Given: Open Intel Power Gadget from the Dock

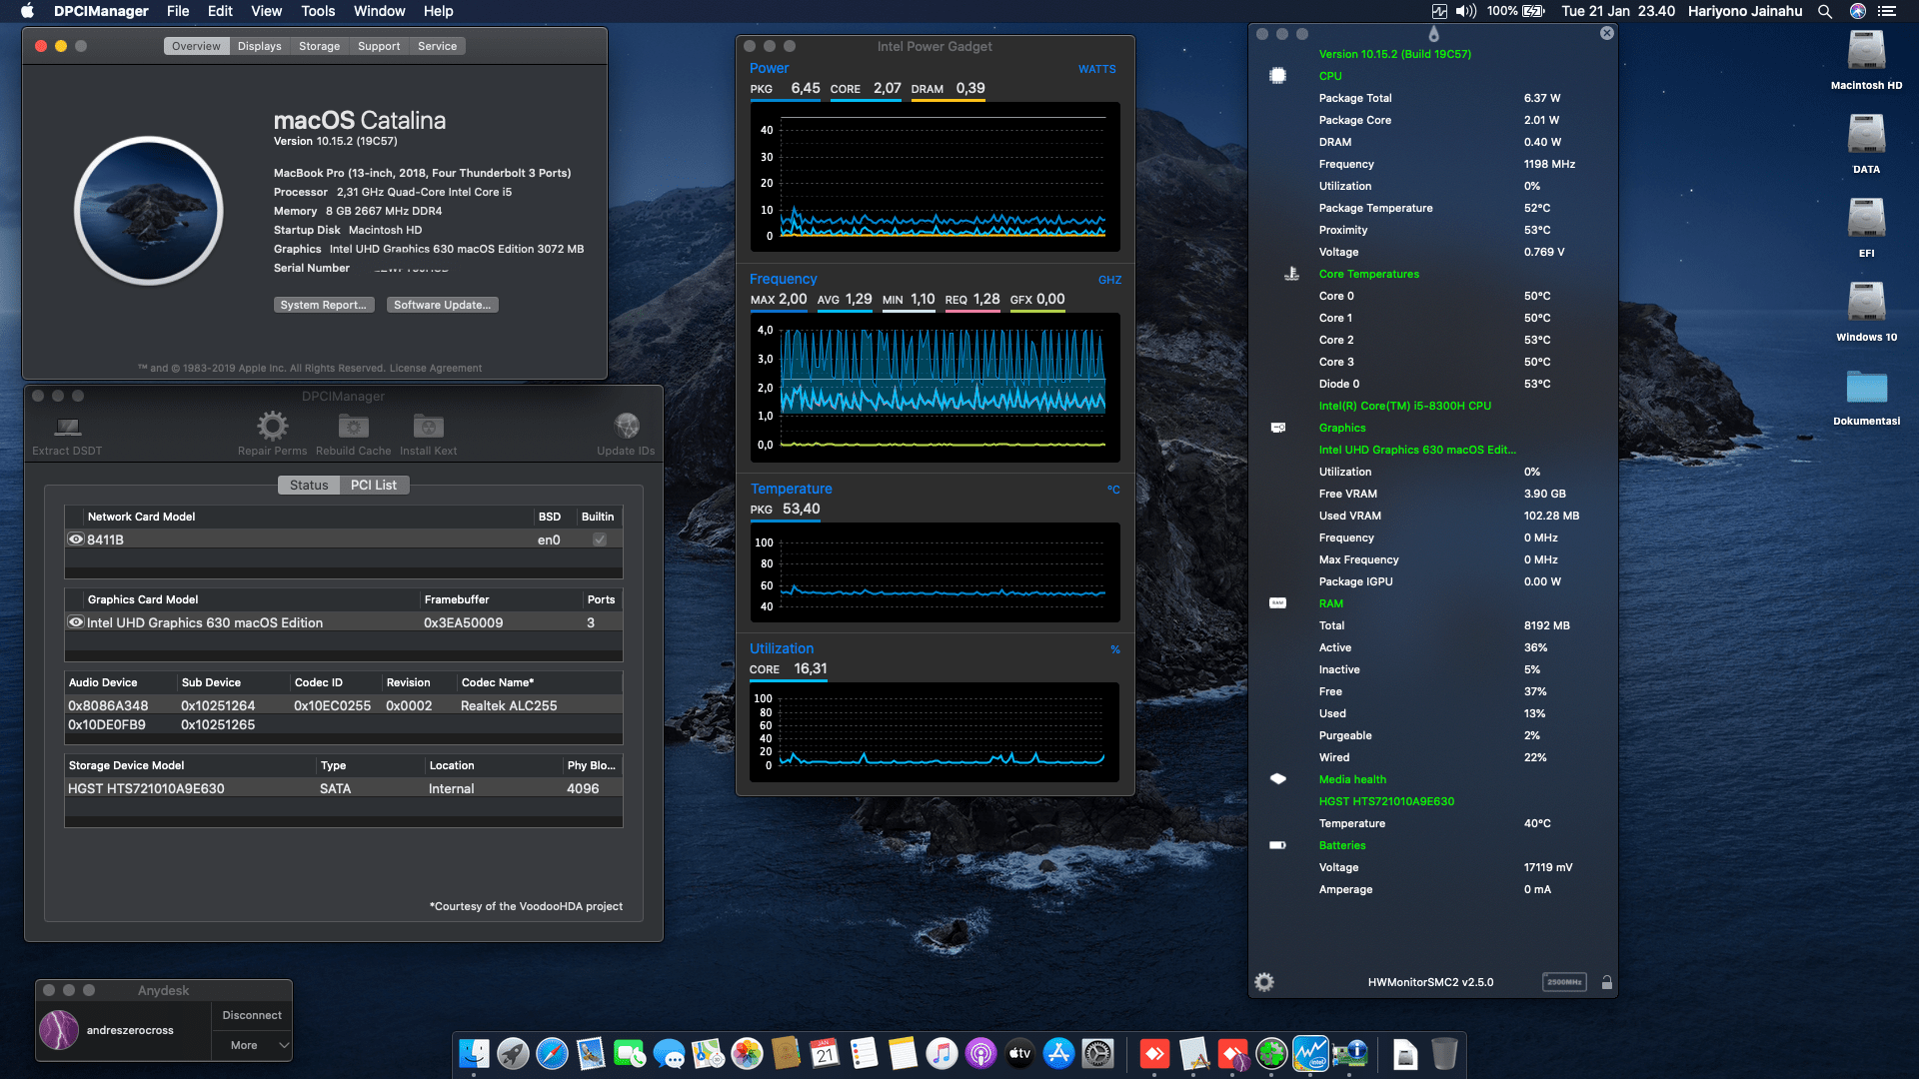Looking at the screenshot, I should click(x=1310, y=1053).
